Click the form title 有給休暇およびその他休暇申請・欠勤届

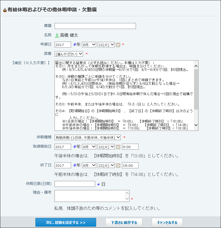[x=52, y=10]
